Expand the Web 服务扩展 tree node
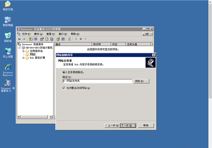Viewport: 212px width, 148px height. coord(23,58)
